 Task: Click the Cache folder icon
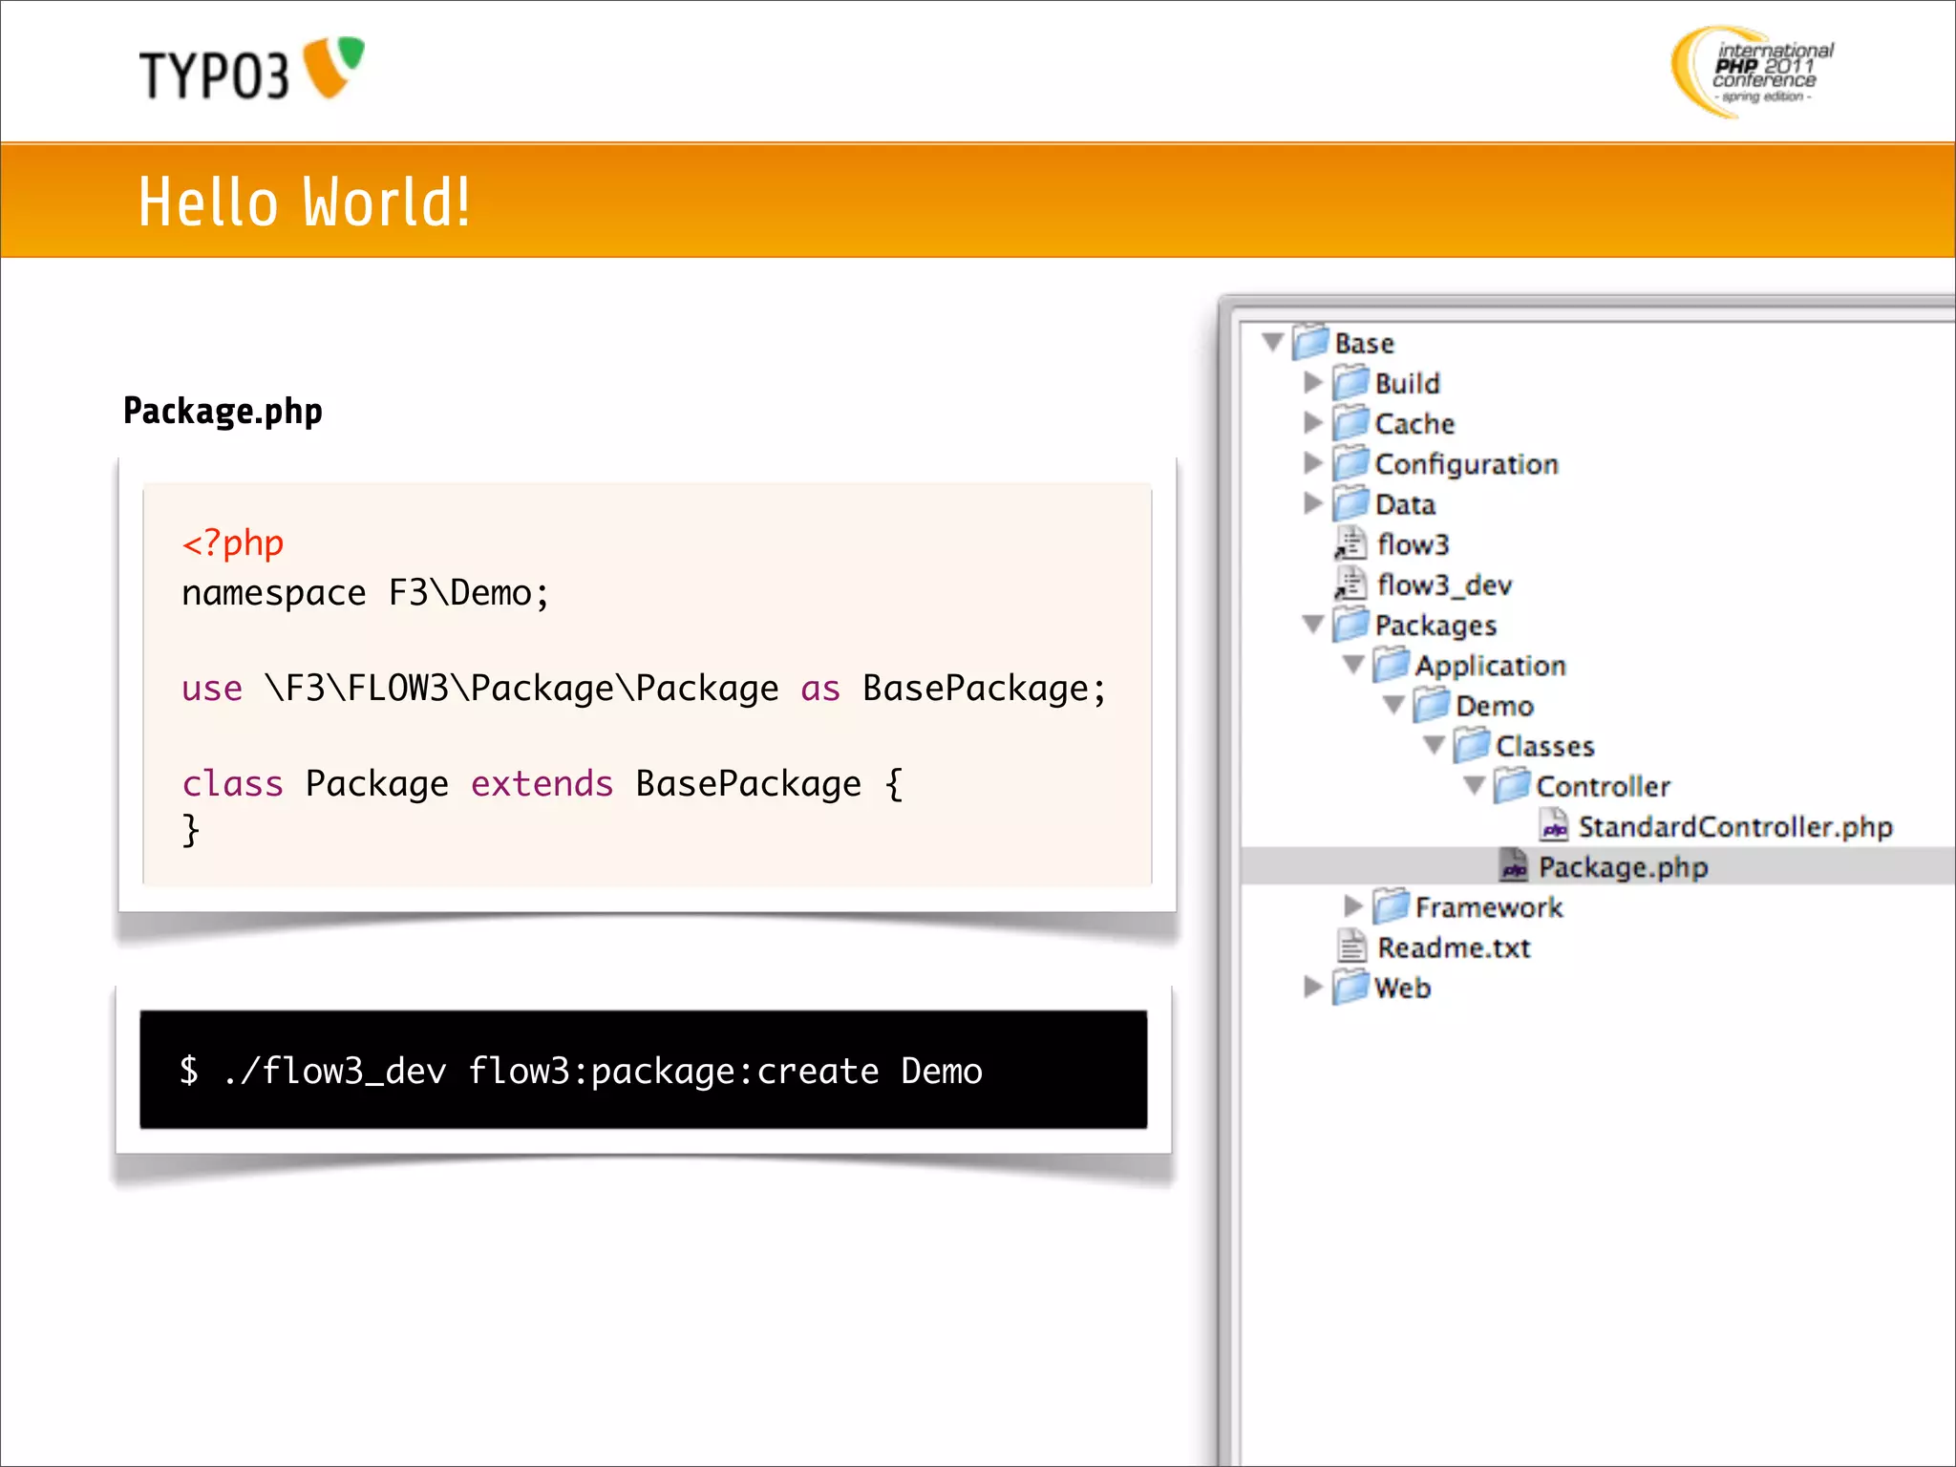tap(1350, 422)
